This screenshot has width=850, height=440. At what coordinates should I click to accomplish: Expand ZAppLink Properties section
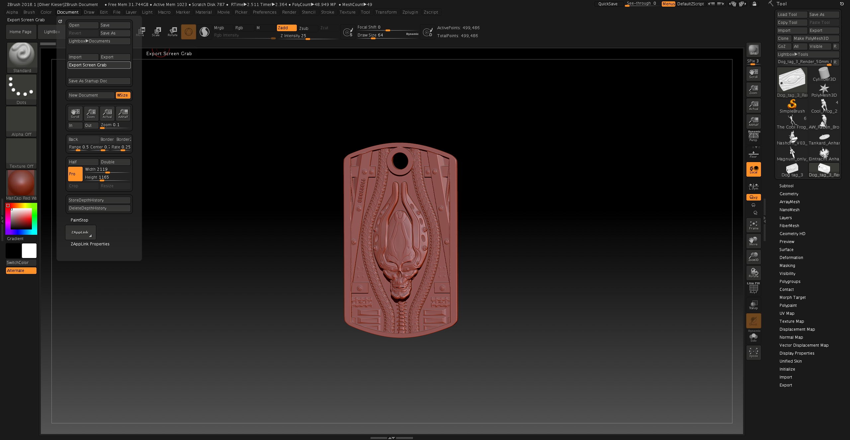90,244
